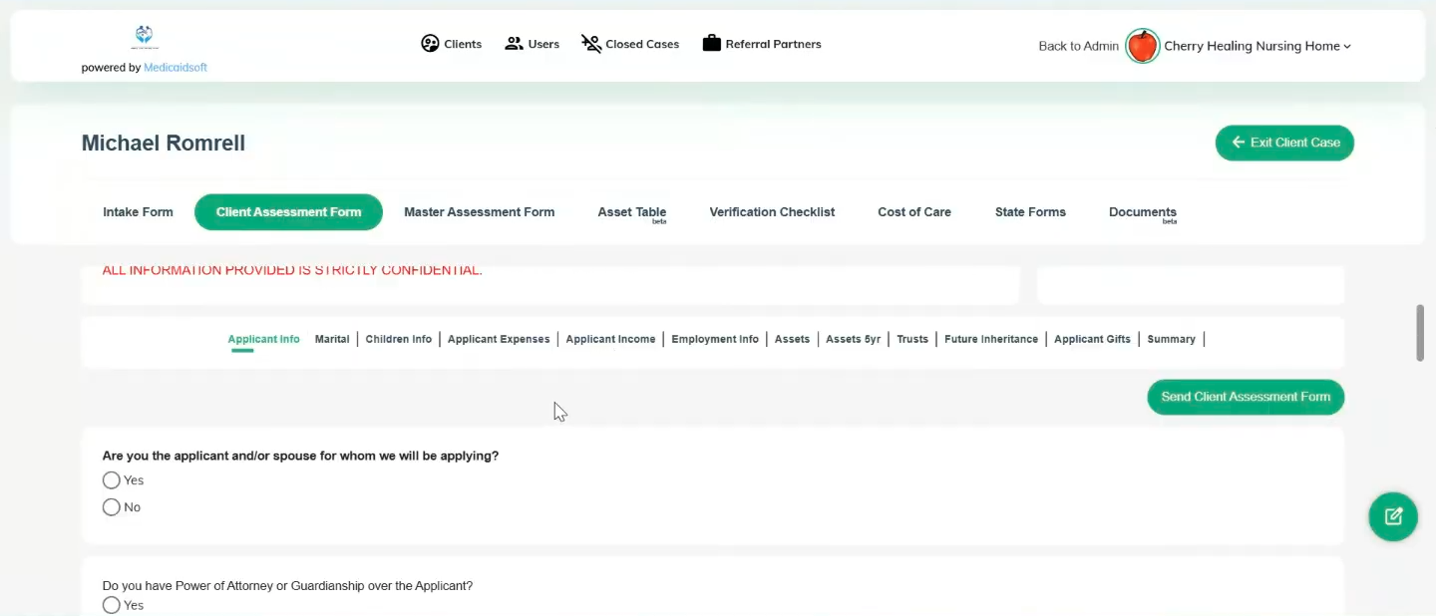Open Future Inheritance section
The height and width of the screenshot is (616, 1436).
[x=991, y=339]
